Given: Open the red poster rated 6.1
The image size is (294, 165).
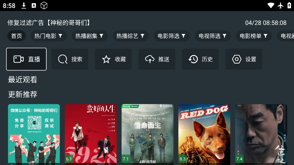Looking at the screenshot, I should coord(91,135).
